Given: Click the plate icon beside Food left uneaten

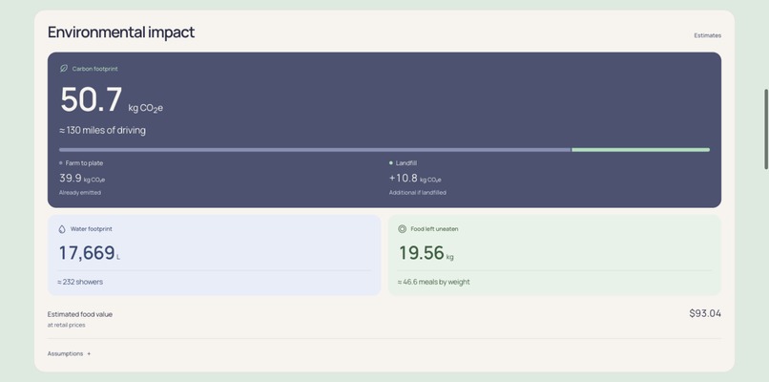Looking at the screenshot, I should (403, 229).
